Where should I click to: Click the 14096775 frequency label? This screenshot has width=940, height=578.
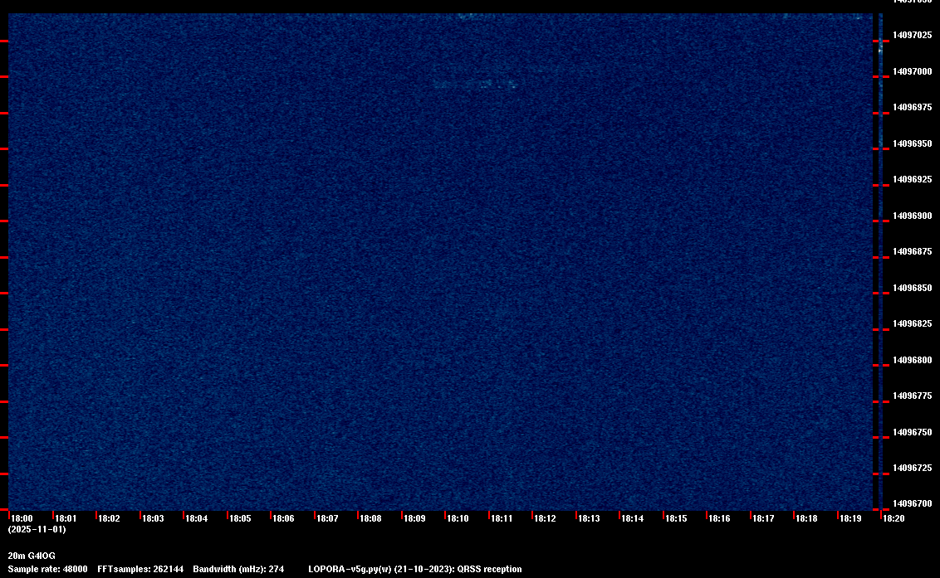coord(913,396)
